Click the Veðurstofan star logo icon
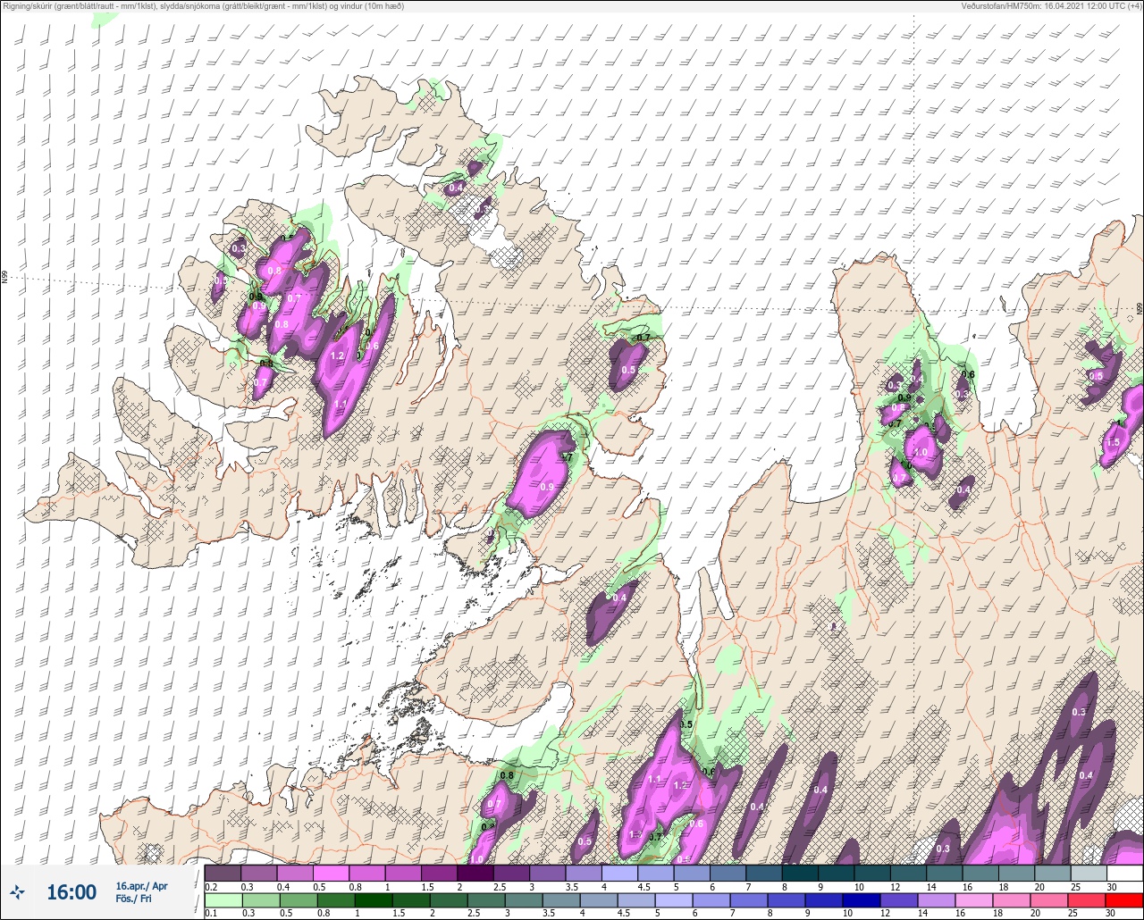This screenshot has width=1144, height=920. tap(18, 891)
